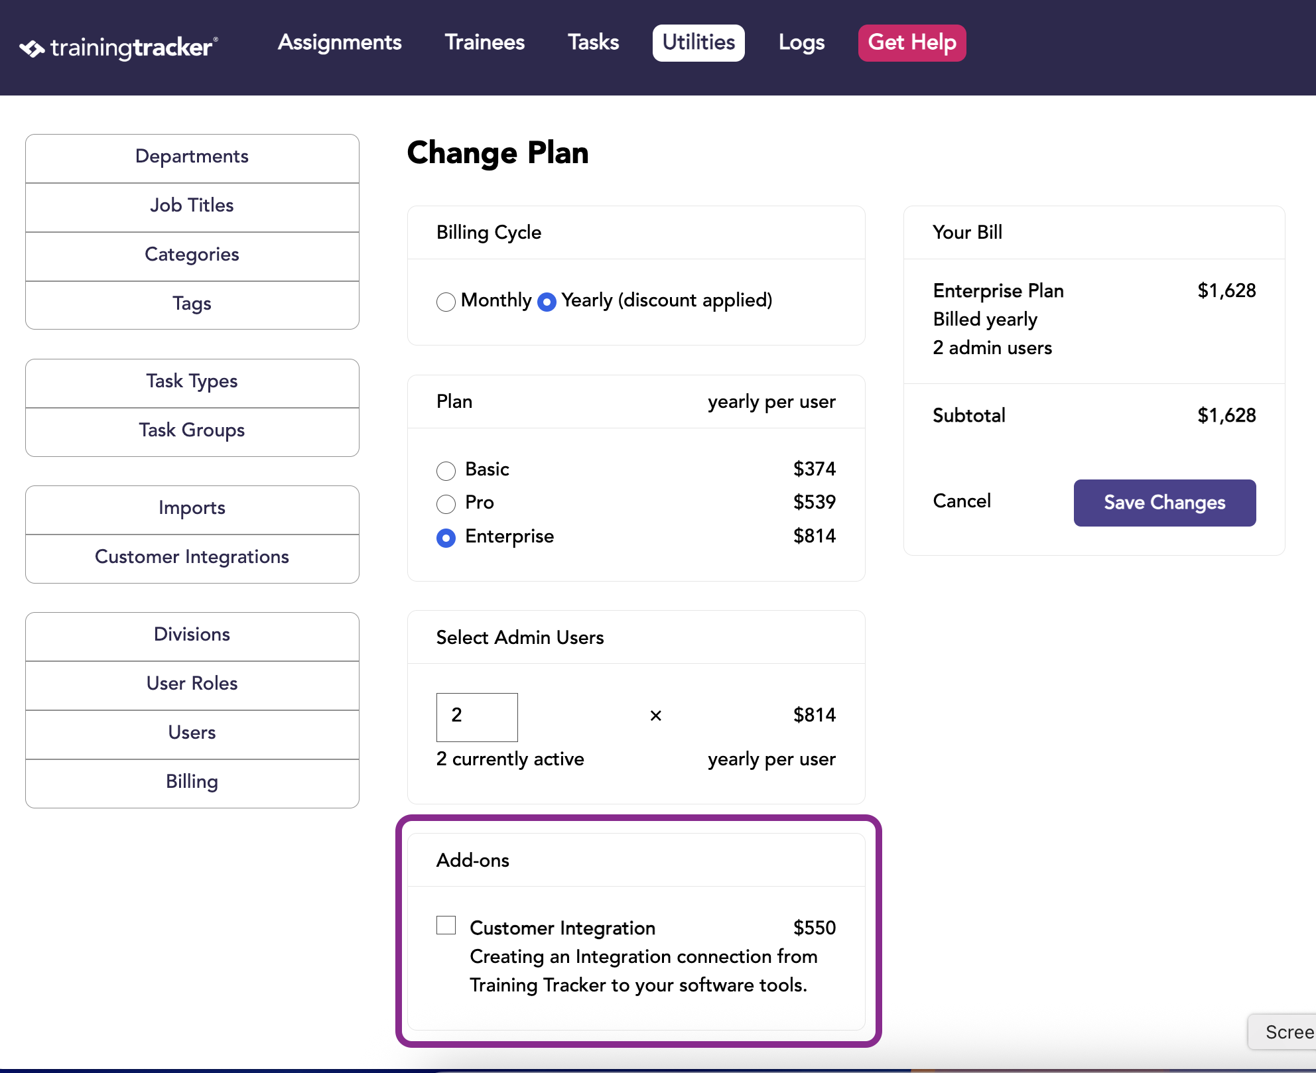The image size is (1316, 1073).
Task: Click the Pro plan $539 price
Action: tap(815, 502)
